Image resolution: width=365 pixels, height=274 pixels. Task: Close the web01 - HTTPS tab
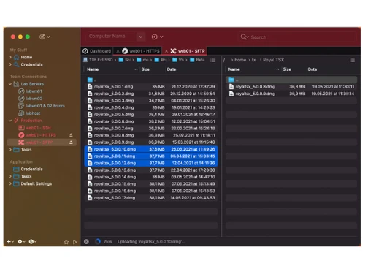(118, 51)
